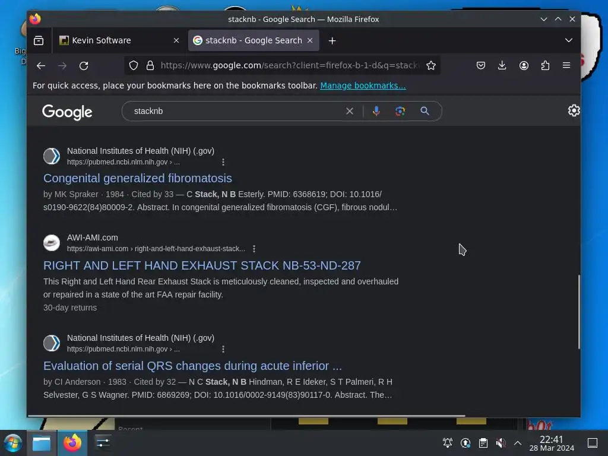Open Manage bookmarks link
The image size is (608, 456).
[363, 85]
